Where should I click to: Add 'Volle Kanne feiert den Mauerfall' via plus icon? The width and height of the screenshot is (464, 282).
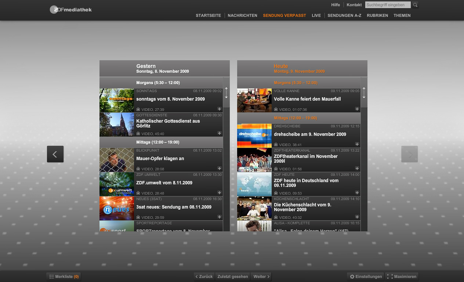click(357, 109)
